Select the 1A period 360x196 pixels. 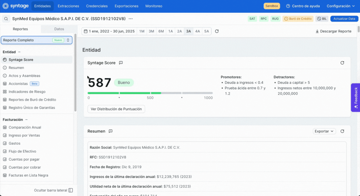[170, 31]
